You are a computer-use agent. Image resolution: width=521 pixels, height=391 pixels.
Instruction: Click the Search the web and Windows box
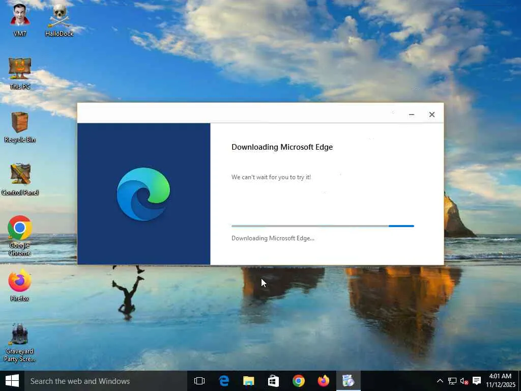pos(105,381)
